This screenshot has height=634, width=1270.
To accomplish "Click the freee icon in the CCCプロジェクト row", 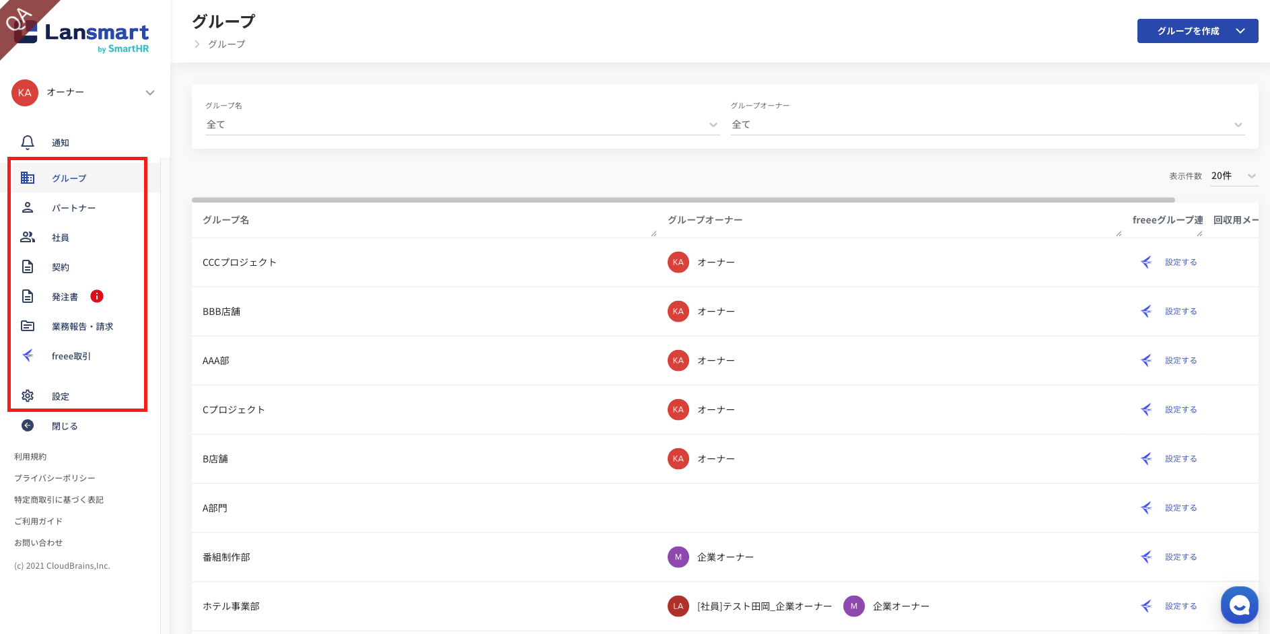I will [x=1146, y=262].
